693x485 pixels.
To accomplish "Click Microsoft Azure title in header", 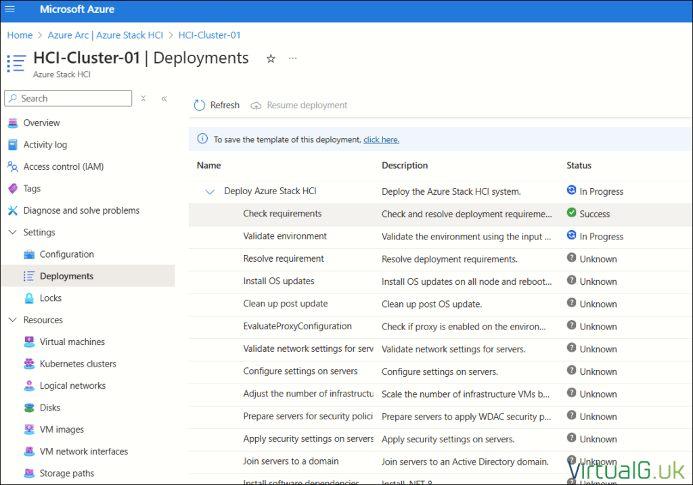I will click(77, 9).
